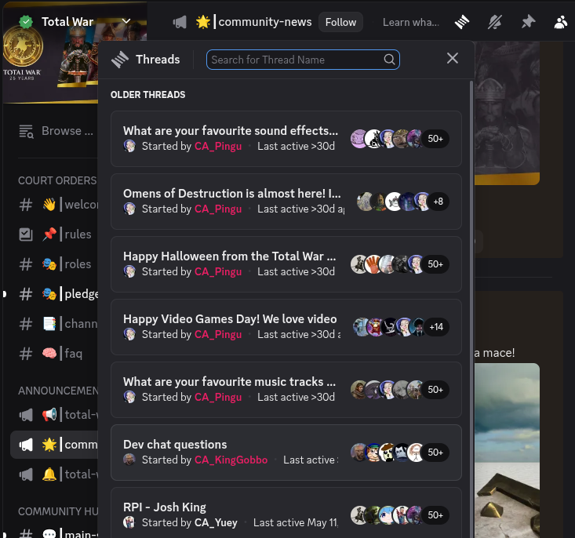
Task: Open the 'Dev chat questions' thread
Action: tap(286, 453)
